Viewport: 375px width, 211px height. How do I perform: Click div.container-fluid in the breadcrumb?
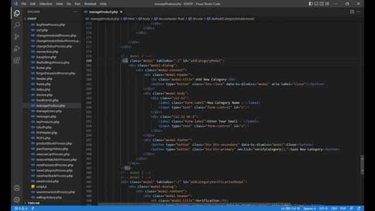point(171,19)
